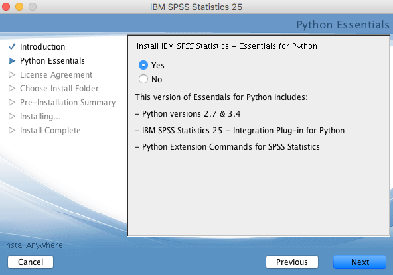Select the Yes radio button

[143, 65]
